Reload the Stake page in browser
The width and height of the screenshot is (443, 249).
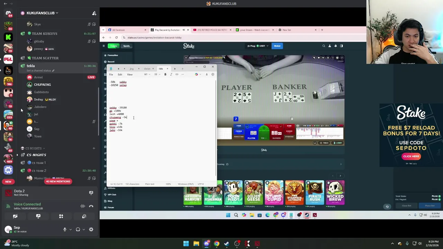pyautogui.click(x=116, y=37)
